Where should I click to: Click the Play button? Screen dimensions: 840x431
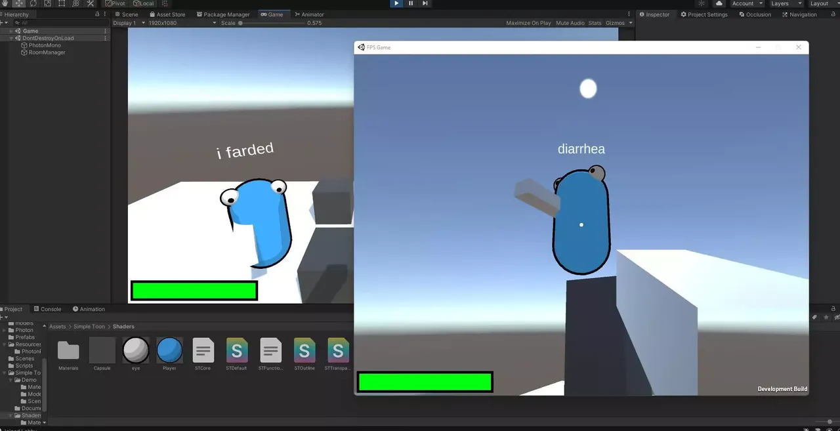click(x=396, y=3)
